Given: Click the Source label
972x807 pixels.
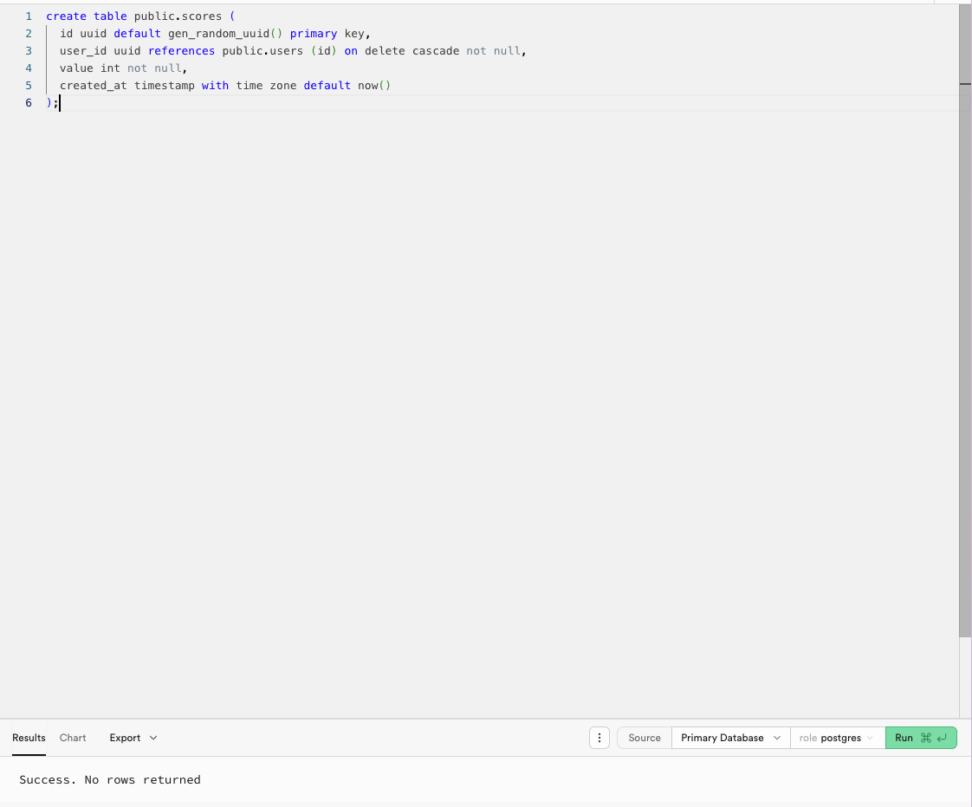Looking at the screenshot, I should [644, 738].
